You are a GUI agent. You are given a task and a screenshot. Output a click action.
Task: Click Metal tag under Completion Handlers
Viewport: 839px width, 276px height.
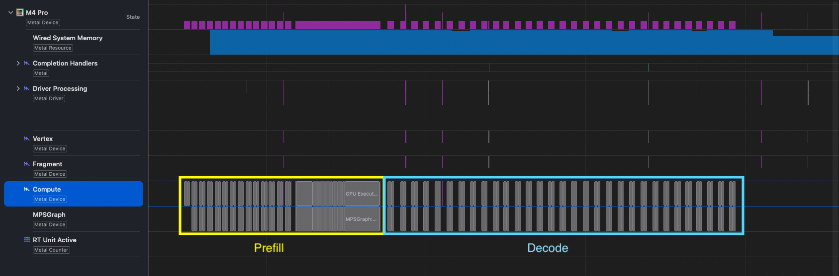(x=41, y=73)
